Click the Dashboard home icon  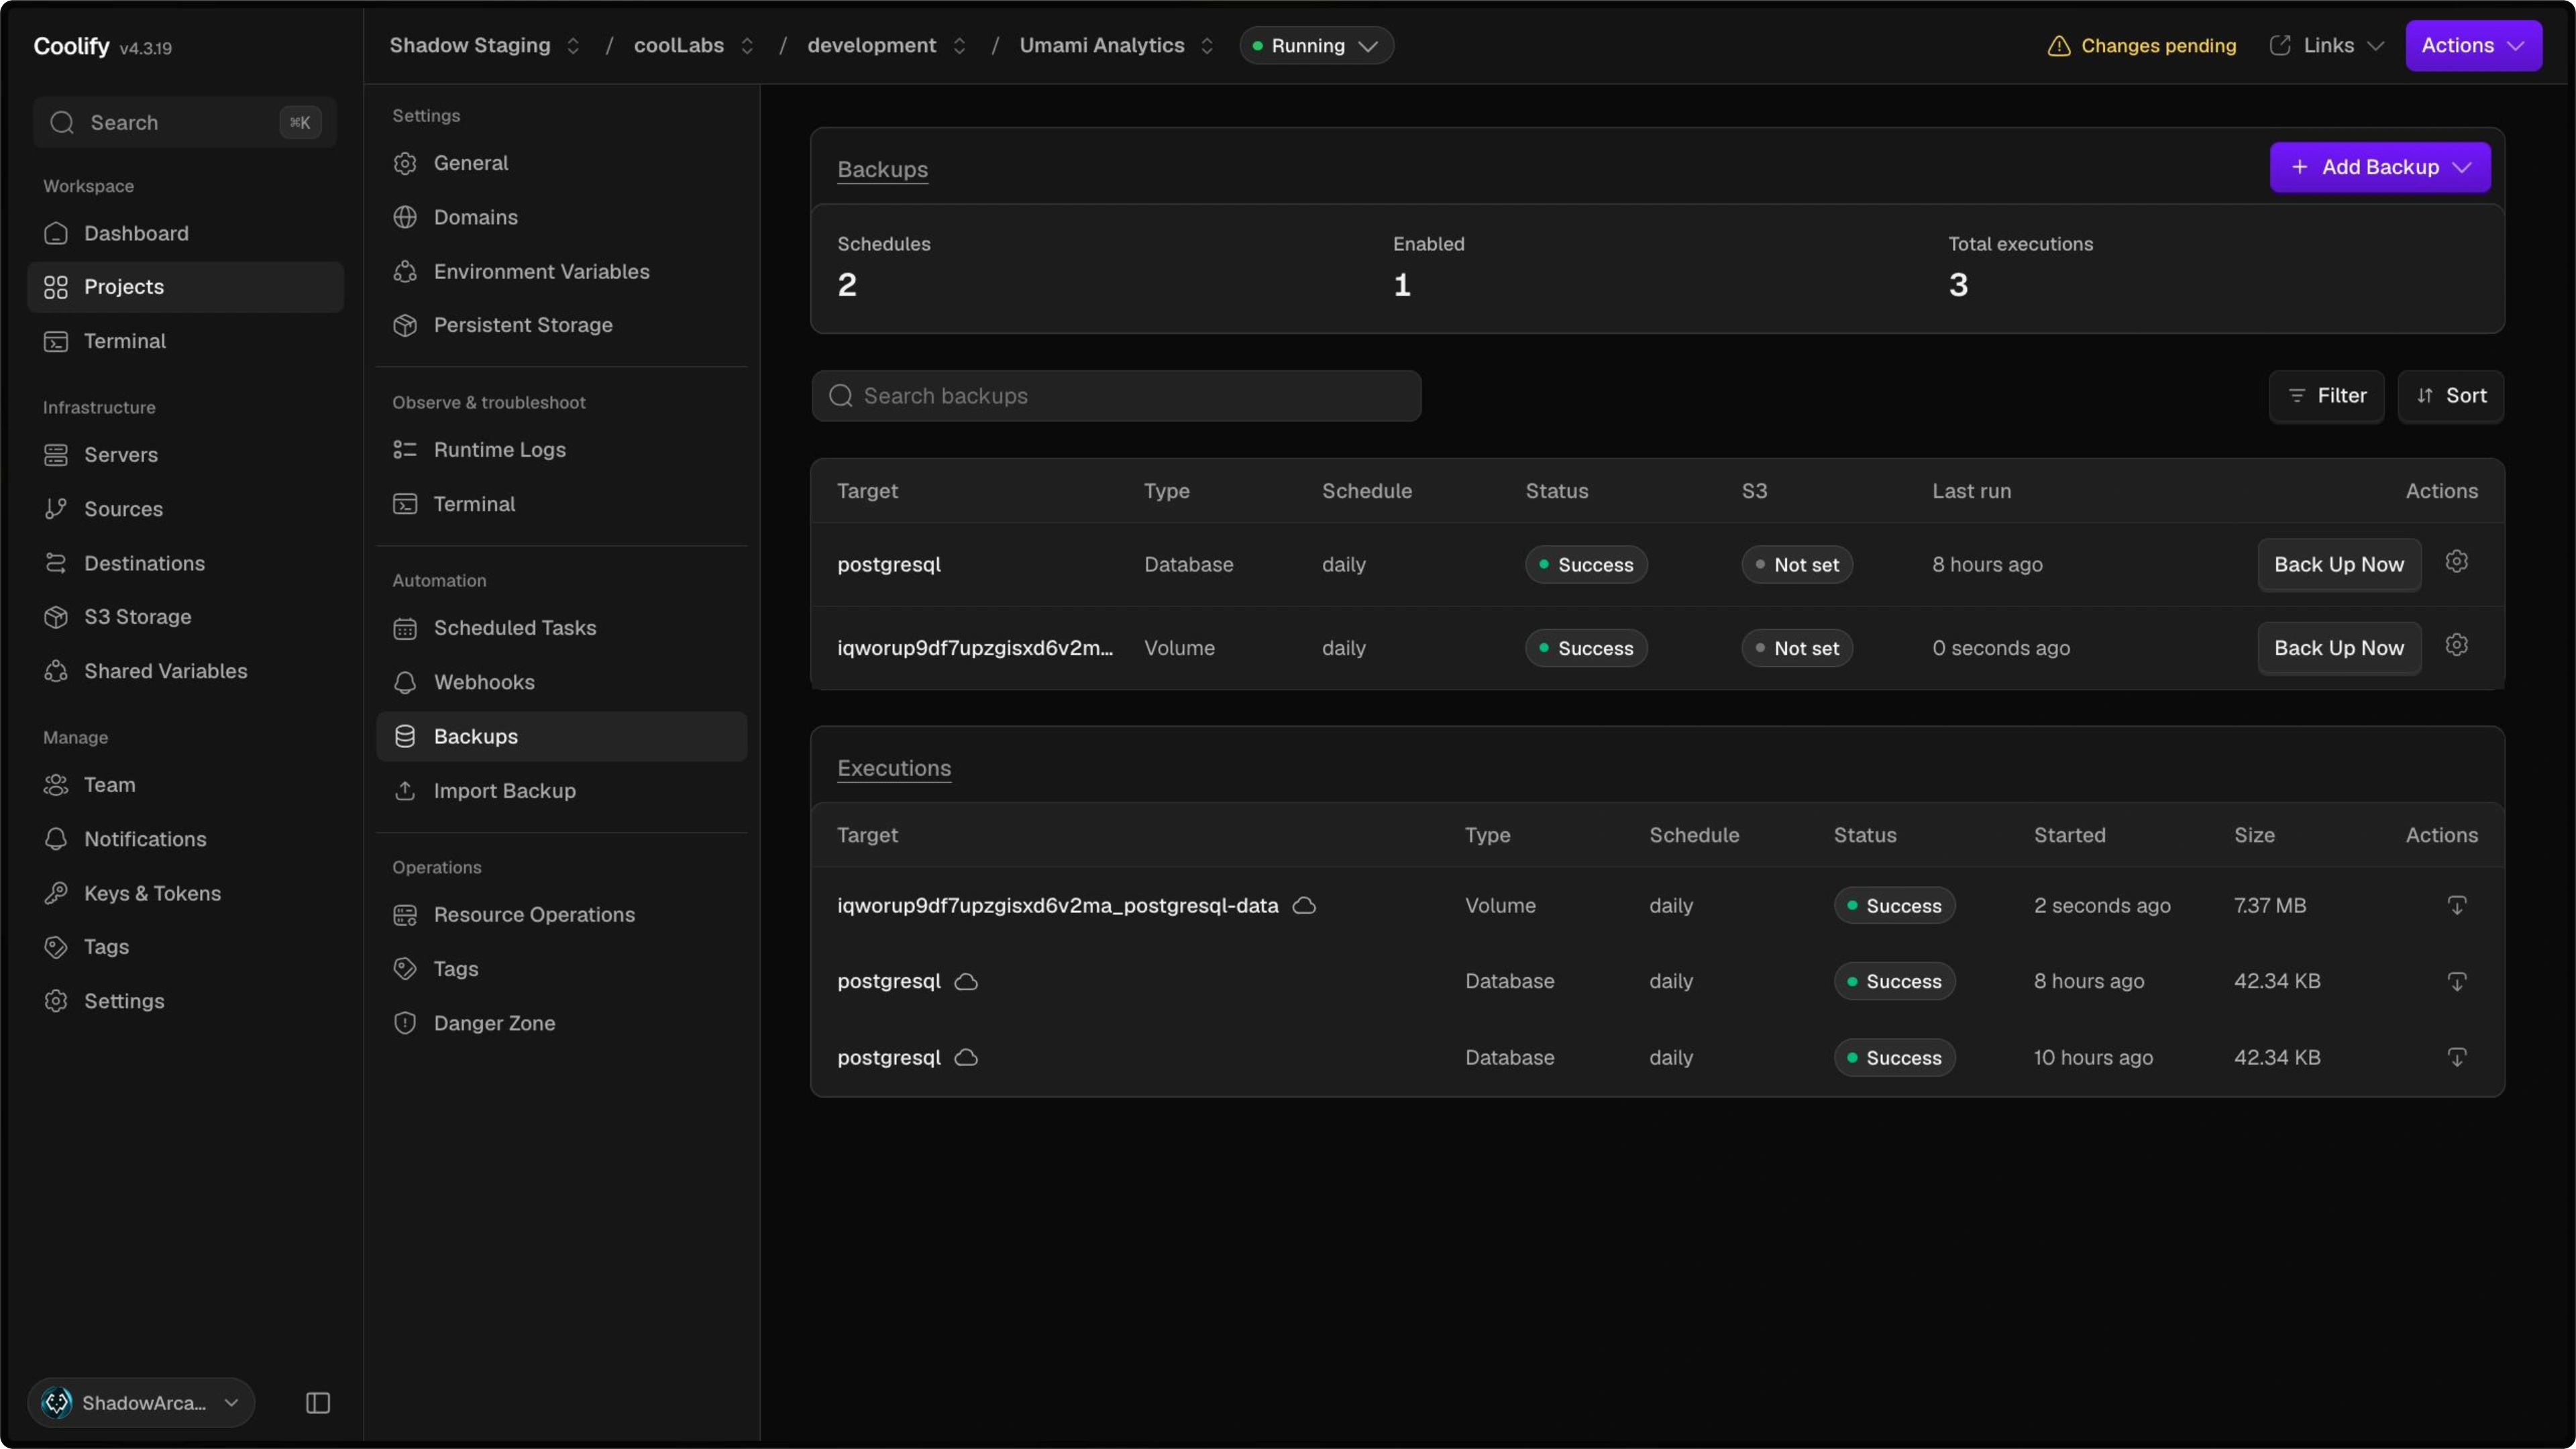(56, 233)
